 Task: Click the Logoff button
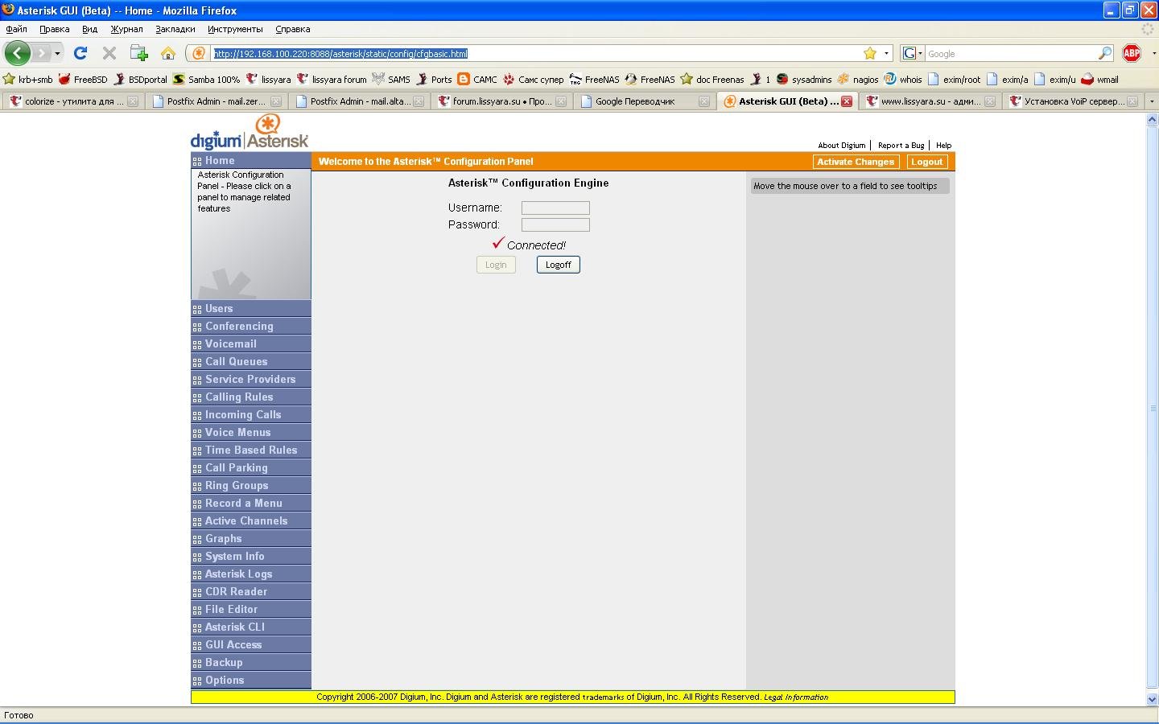559,265
